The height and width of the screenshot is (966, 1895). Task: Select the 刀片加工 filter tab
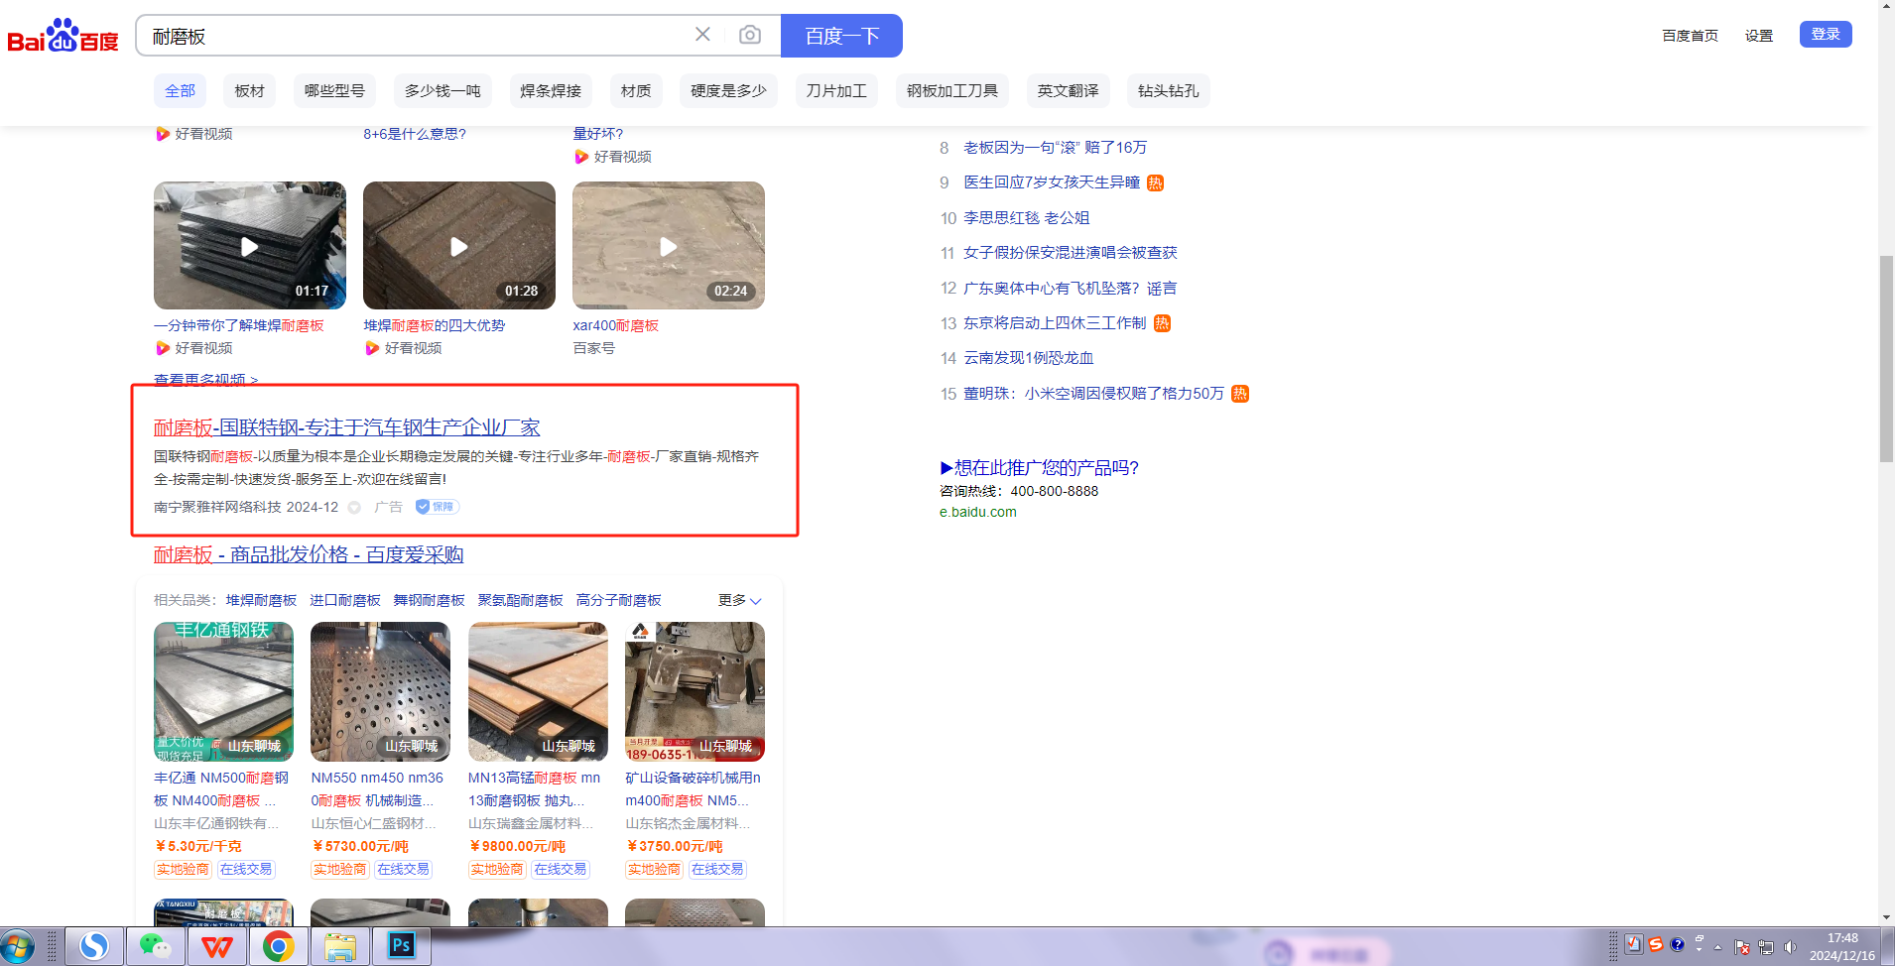[x=836, y=90]
